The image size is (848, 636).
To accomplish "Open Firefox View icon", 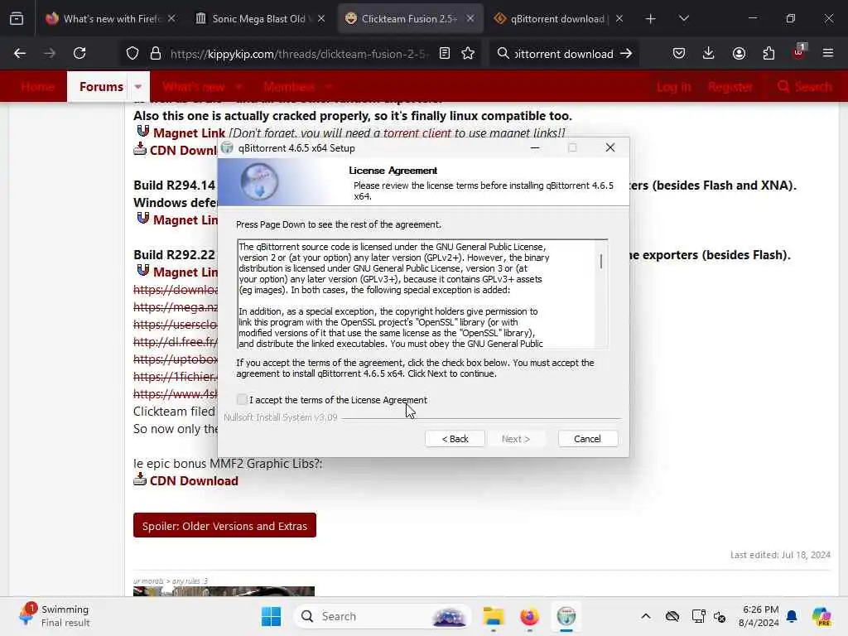I will (17, 19).
